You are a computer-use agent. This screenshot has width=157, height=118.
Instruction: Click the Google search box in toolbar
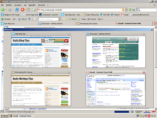pyautogui.click(x=148, y=10)
